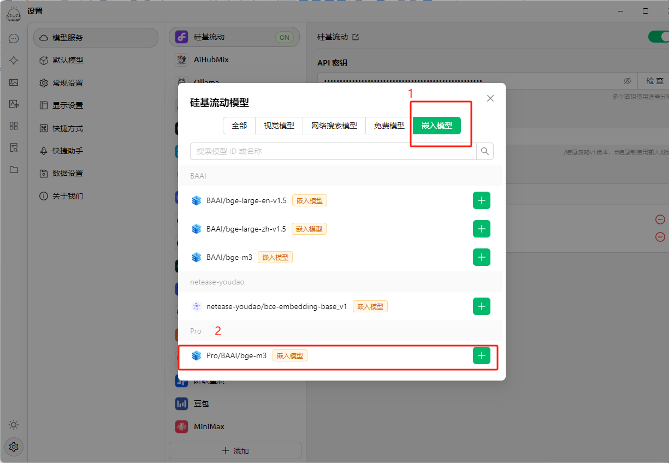The image size is (669, 463).
Task: Open 数据设置 settings section
Action: click(96, 173)
